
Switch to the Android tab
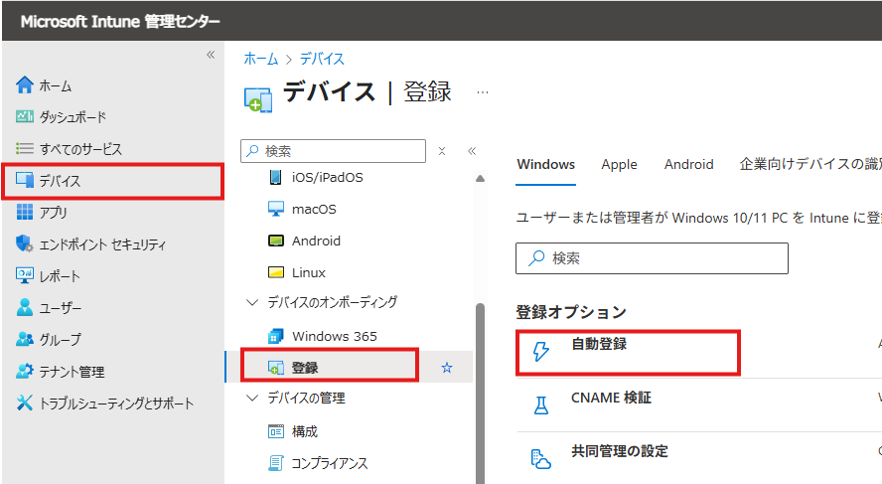point(688,164)
